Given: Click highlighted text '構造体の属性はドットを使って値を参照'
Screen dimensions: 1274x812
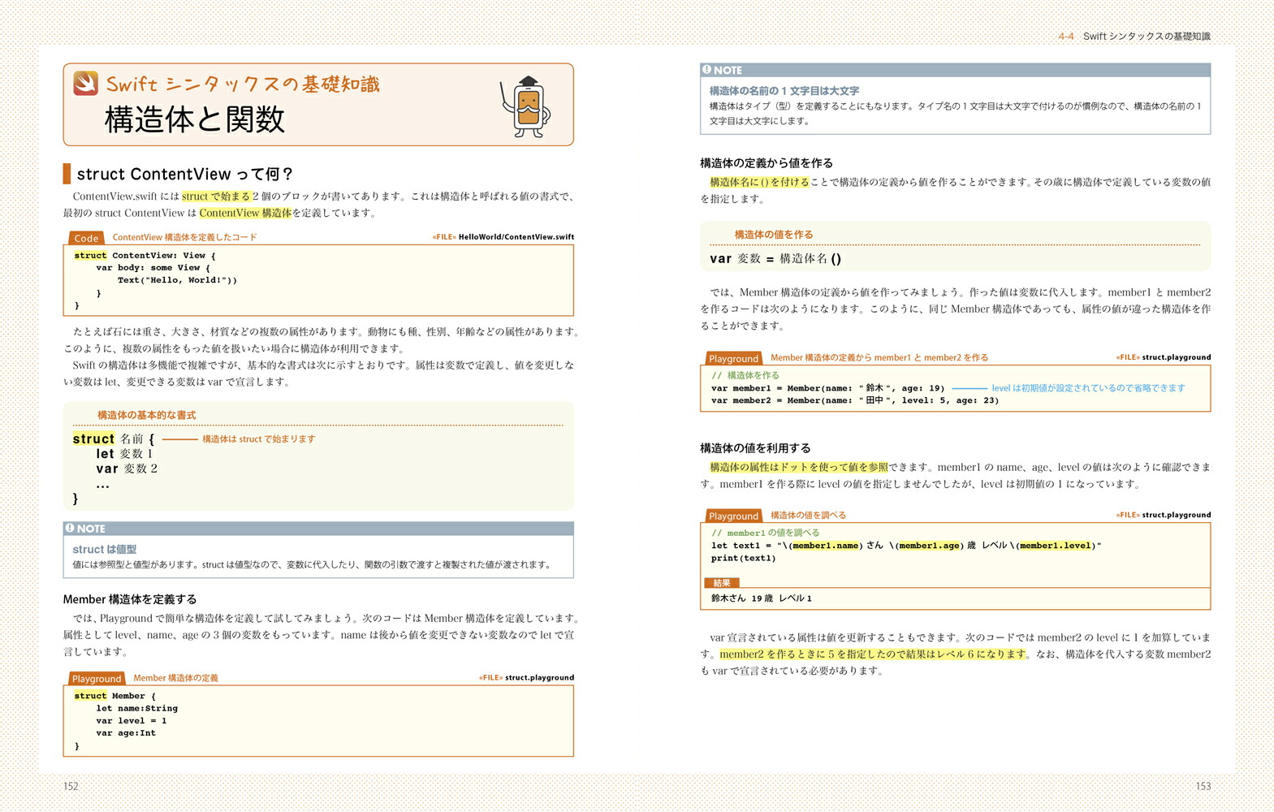Looking at the screenshot, I should (799, 467).
